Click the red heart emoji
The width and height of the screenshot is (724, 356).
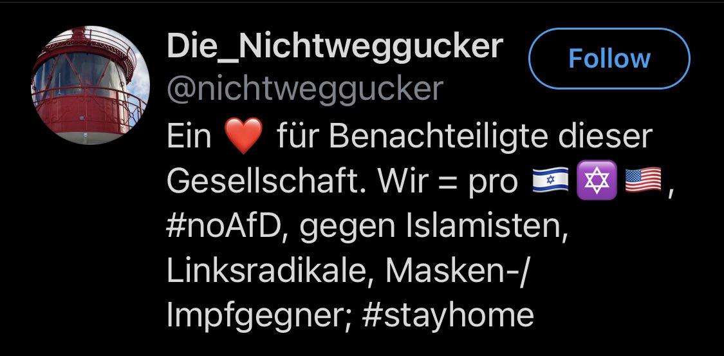(243, 136)
